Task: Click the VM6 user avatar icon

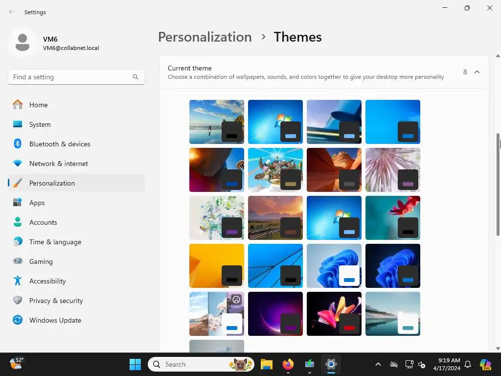Action: [x=23, y=43]
